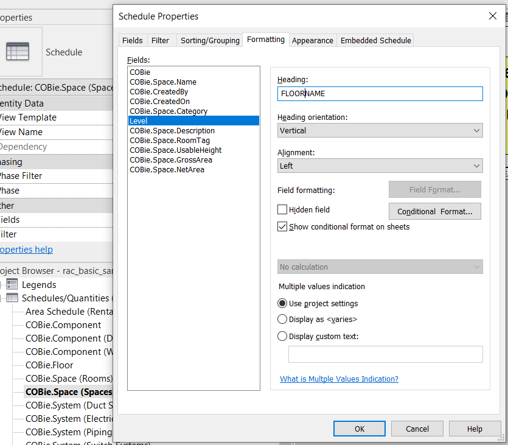Select the Display as <varies> radio button

point(282,319)
